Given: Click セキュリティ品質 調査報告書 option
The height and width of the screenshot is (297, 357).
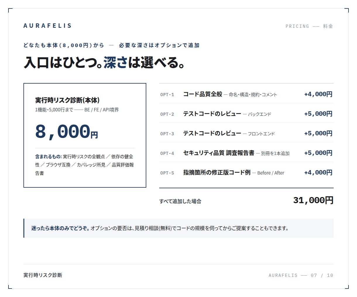Looking at the screenshot, I should (219, 153).
